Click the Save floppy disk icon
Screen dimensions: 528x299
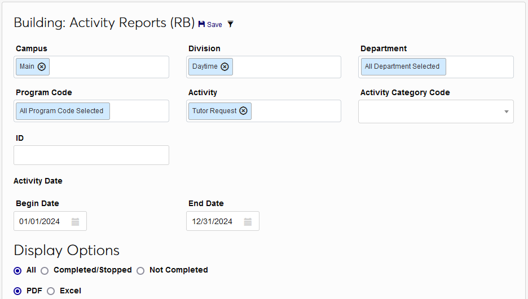click(201, 24)
